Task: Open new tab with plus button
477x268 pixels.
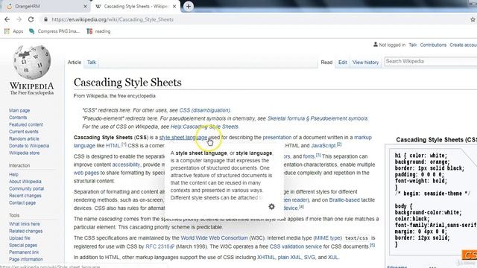Action: click(189, 6)
